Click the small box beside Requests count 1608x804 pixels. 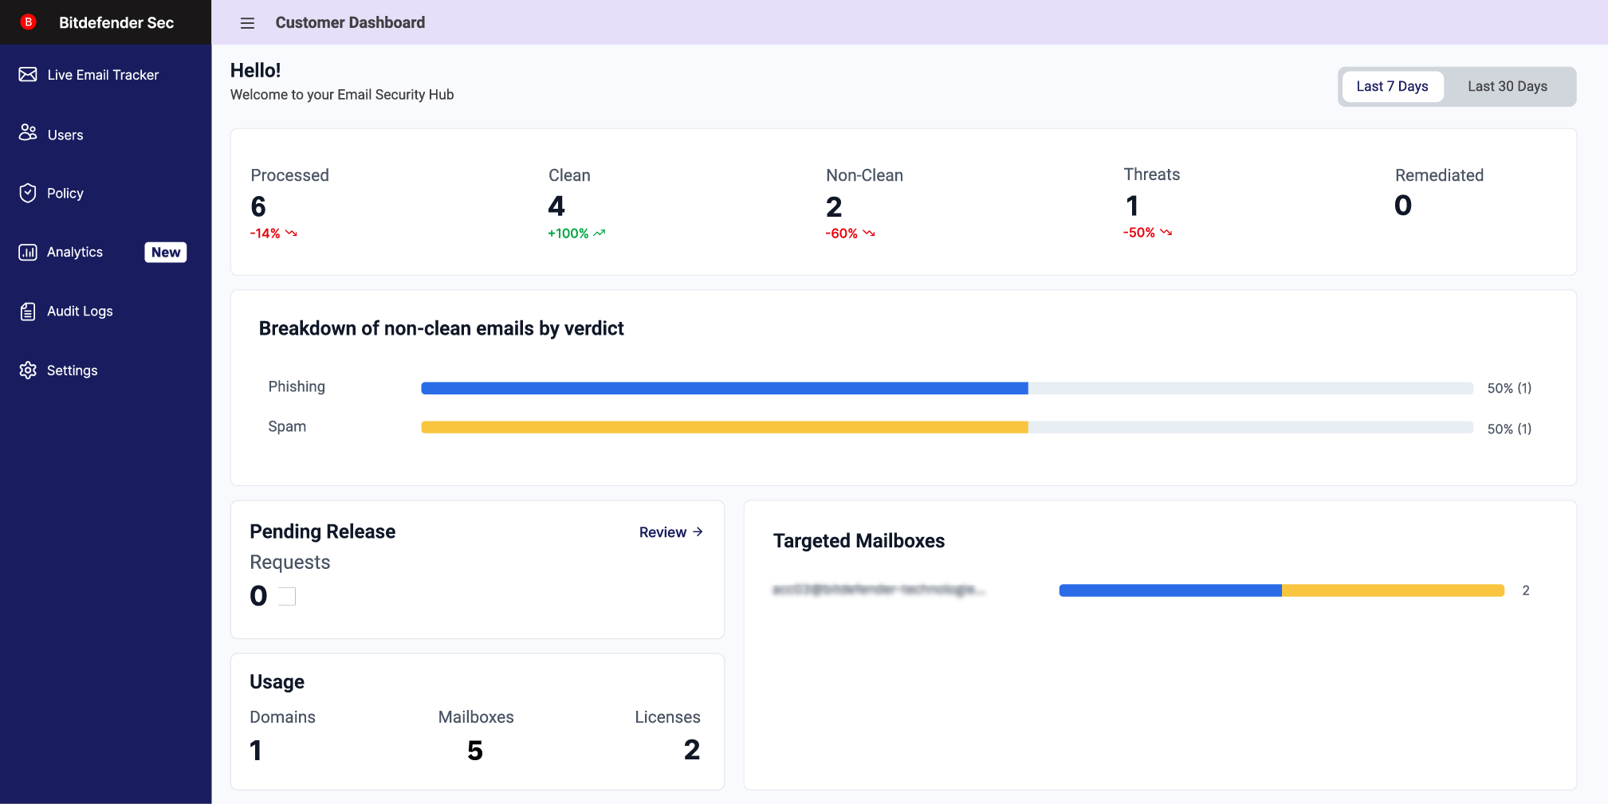287,596
